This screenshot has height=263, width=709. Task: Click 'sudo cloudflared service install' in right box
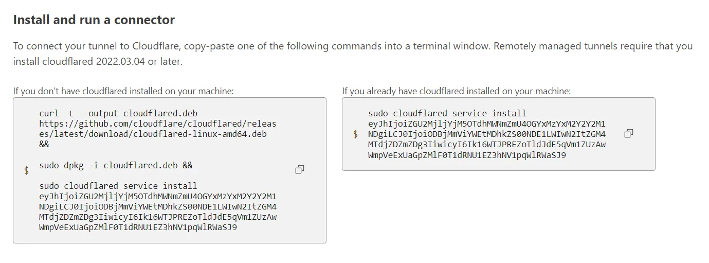[447, 113]
